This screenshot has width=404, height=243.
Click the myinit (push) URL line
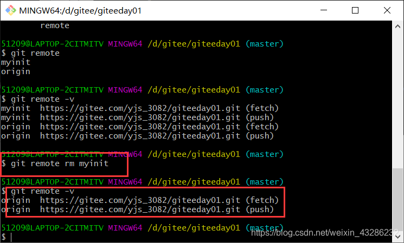coord(137,117)
